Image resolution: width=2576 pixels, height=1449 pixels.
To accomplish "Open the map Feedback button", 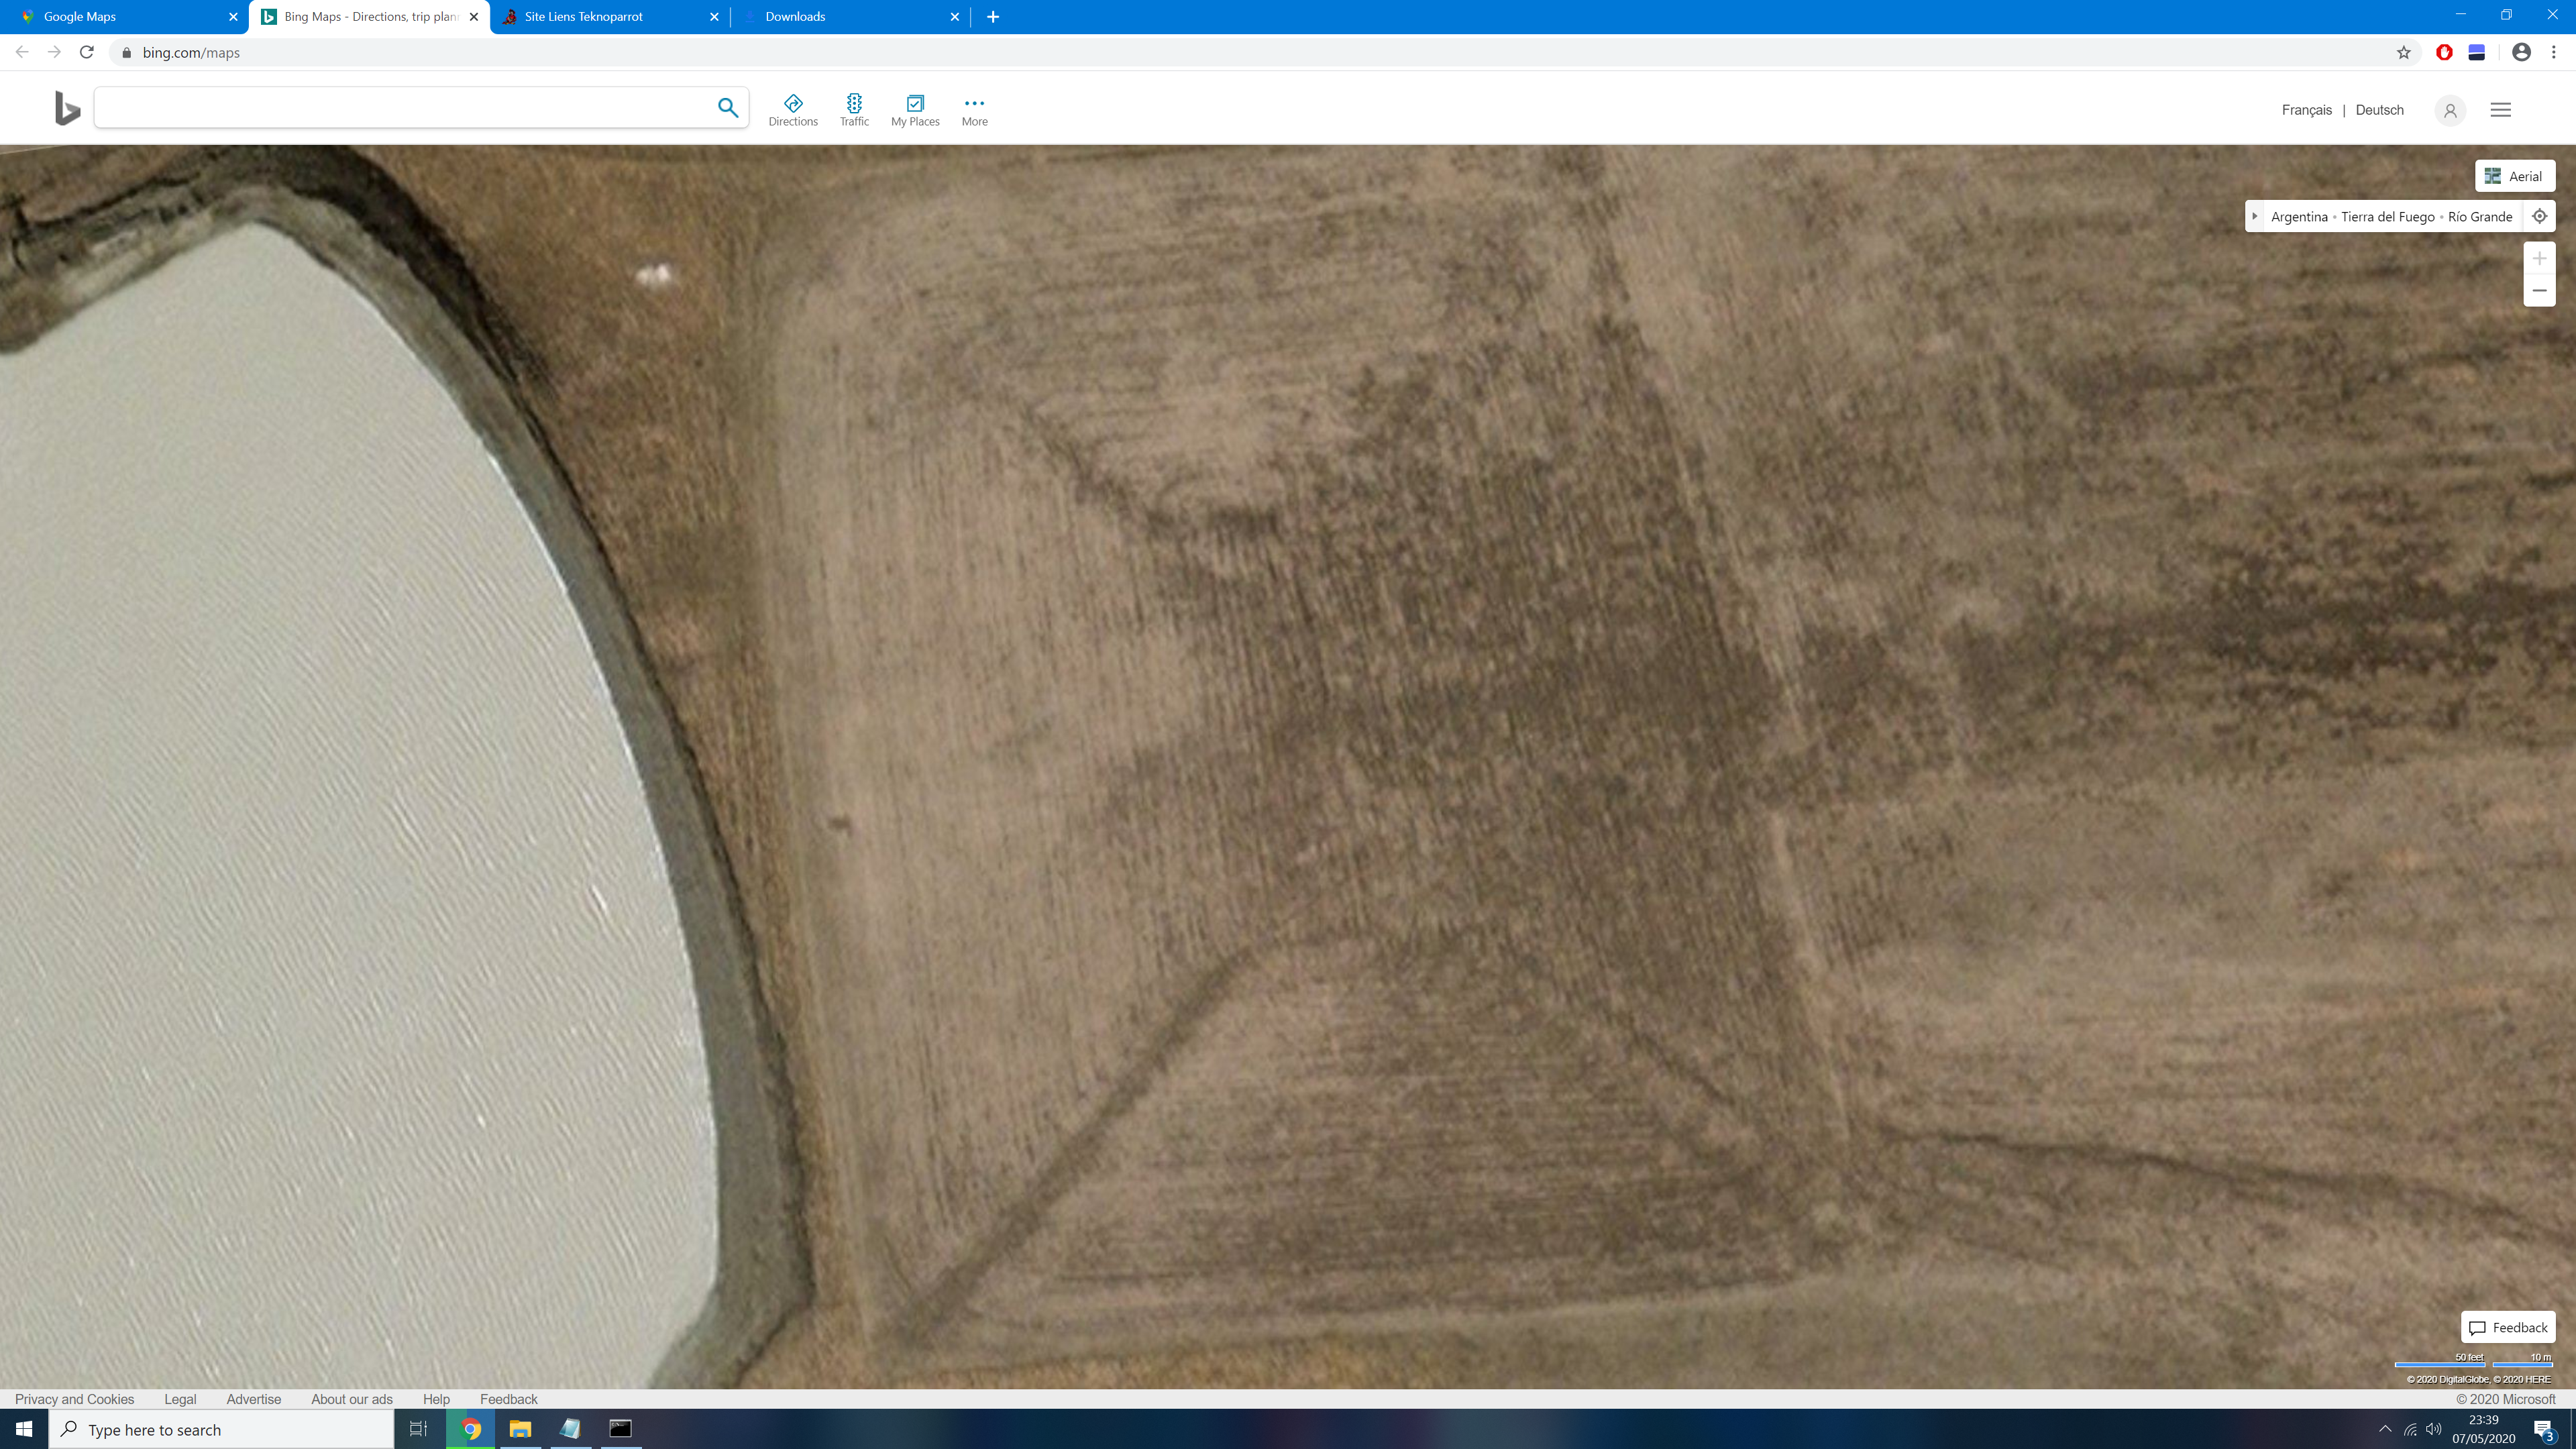I will click(2508, 1327).
